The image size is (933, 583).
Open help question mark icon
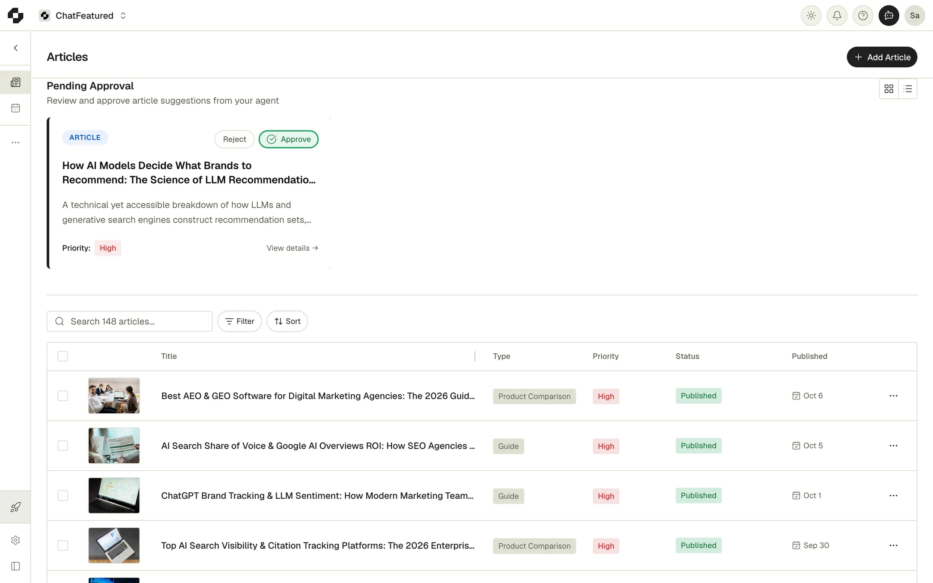tap(863, 16)
